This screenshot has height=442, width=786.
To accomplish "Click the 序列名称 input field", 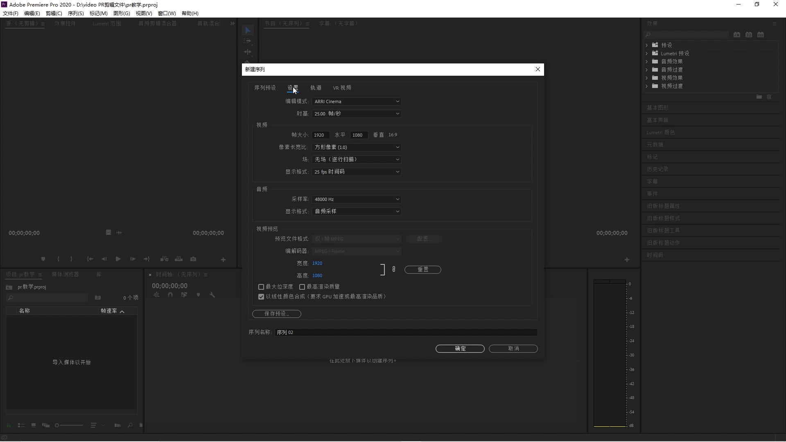I will [405, 332].
